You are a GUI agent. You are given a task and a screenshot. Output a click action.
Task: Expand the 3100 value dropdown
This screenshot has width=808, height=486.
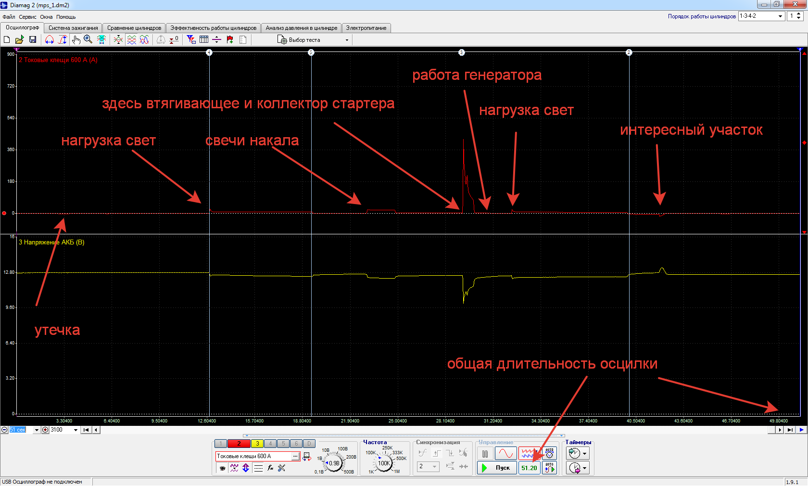point(76,430)
